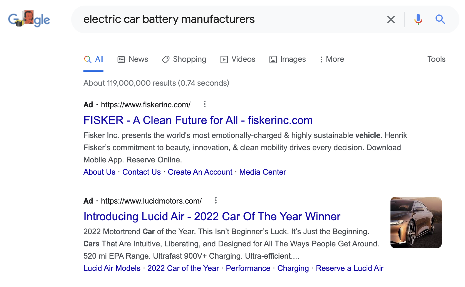
Task: Open Reserve a Lucid Air sitelink
Action: pos(350,268)
